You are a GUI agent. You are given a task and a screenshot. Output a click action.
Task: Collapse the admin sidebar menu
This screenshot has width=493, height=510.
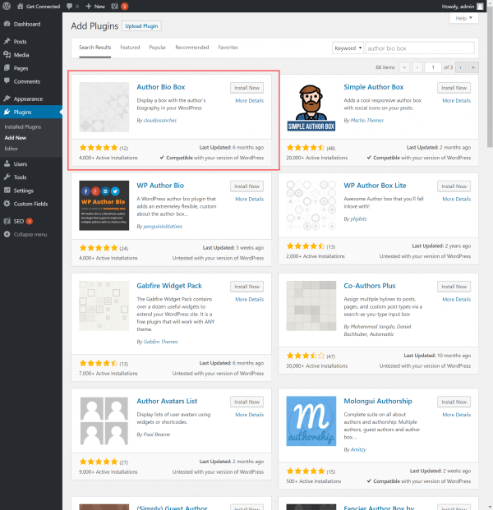click(x=7, y=235)
